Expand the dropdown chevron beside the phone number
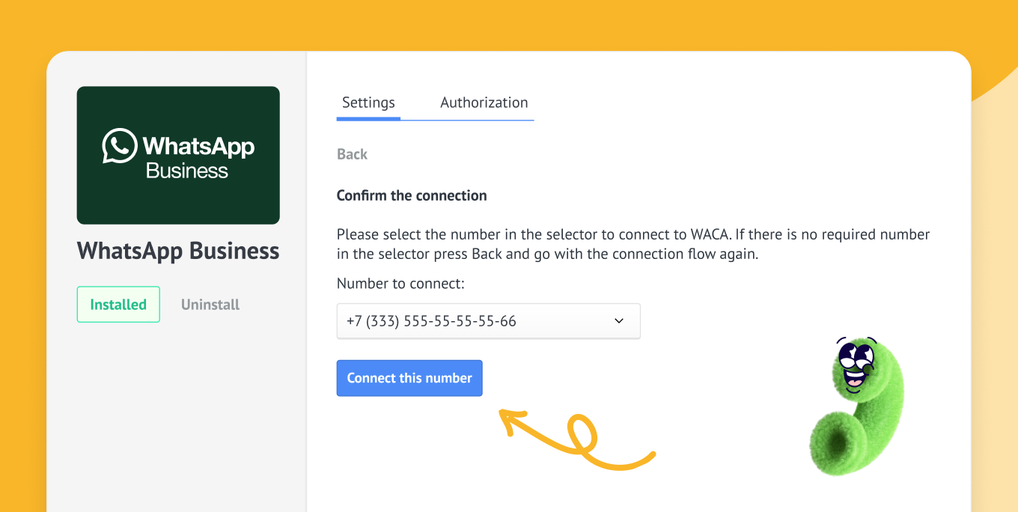 [x=619, y=321]
